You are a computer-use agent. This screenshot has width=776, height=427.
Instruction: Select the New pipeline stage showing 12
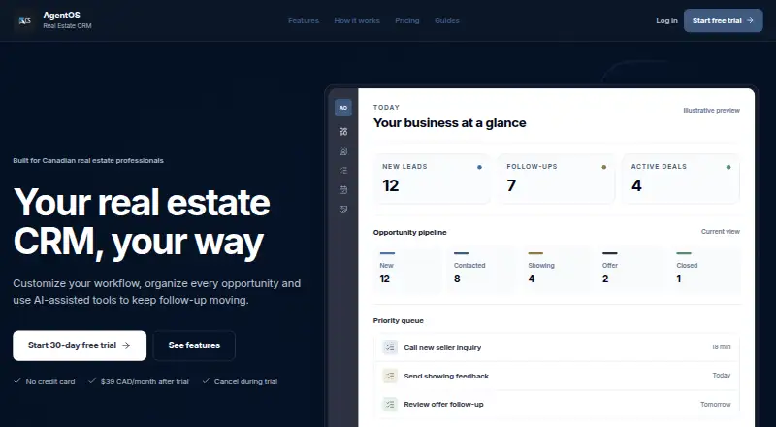(407, 270)
